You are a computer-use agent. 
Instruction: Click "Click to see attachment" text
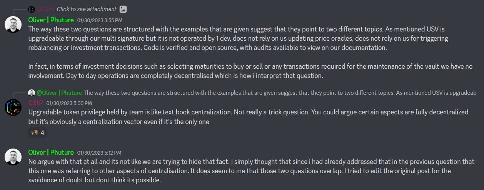87,9
